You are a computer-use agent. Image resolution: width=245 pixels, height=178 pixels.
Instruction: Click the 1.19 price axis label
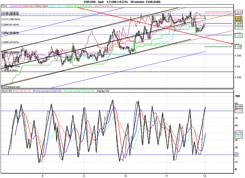tap(237, 67)
